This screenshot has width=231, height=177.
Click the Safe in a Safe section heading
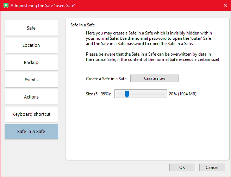(x=82, y=25)
